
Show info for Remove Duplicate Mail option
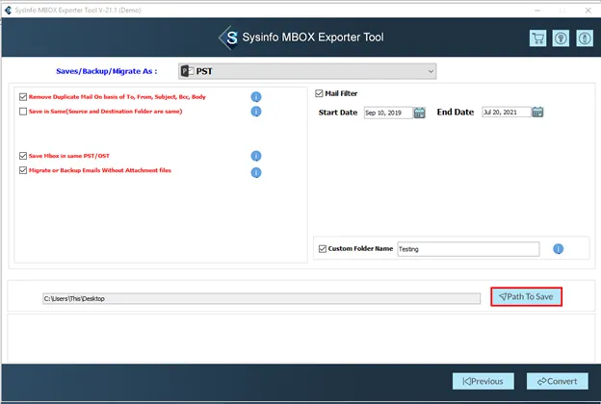pos(256,97)
